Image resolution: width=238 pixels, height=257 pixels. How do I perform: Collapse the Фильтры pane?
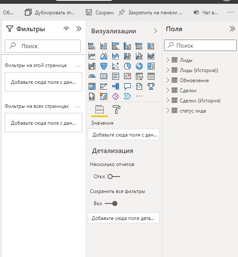79,29
